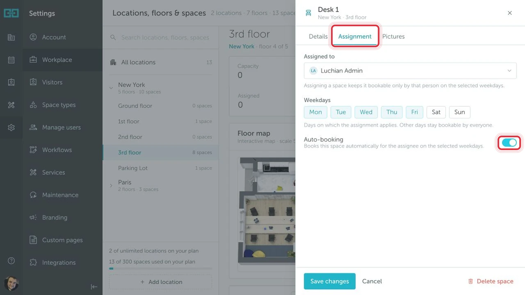The image size is (525, 295).
Task: Toggle the Mon weekday chip
Action: tap(315, 112)
